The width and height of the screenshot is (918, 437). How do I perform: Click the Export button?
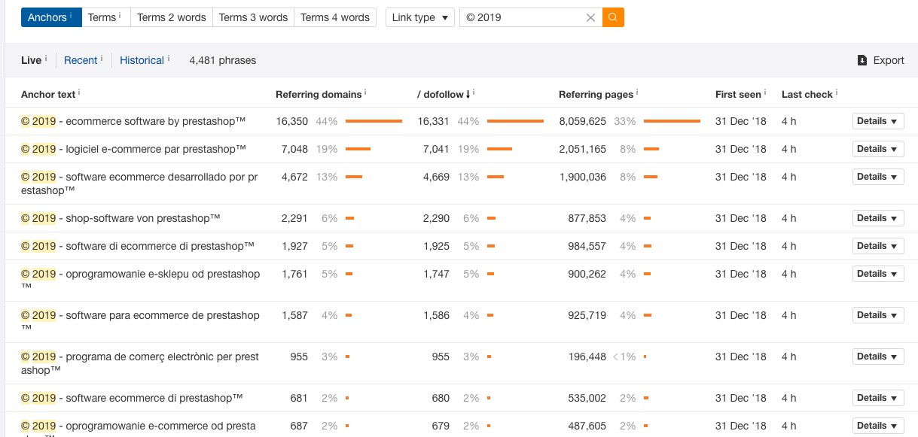click(x=881, y=60)
